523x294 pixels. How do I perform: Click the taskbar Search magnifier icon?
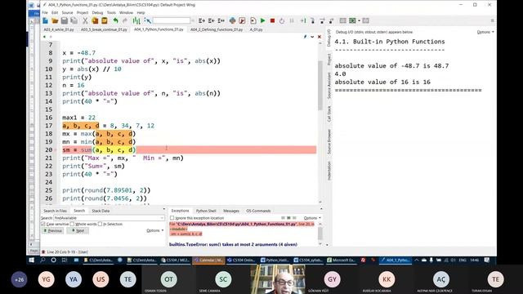[42, 260]
